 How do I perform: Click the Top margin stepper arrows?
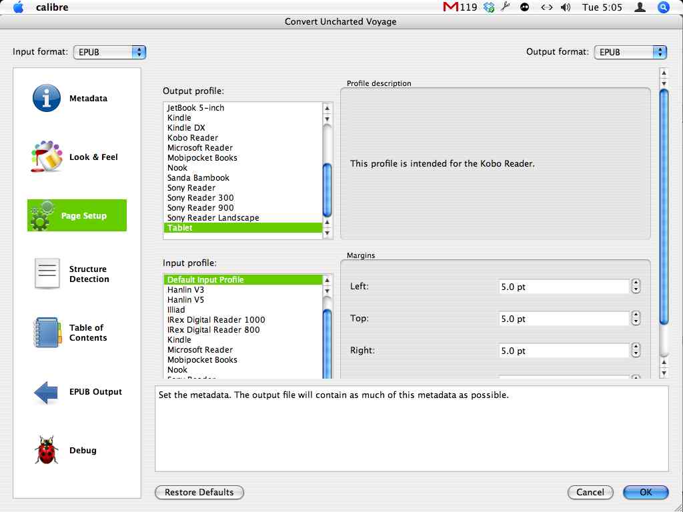[636, 319]
